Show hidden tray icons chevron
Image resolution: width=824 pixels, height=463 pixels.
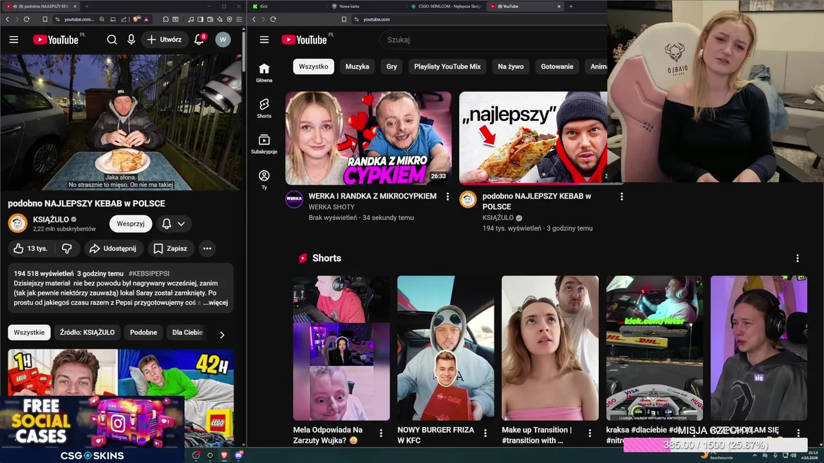coord(755,455)
